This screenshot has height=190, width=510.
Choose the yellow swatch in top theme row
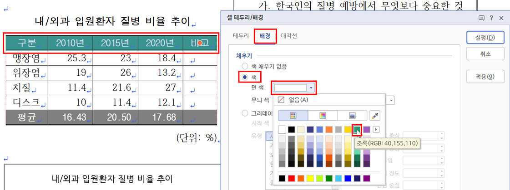pos(348,130)
